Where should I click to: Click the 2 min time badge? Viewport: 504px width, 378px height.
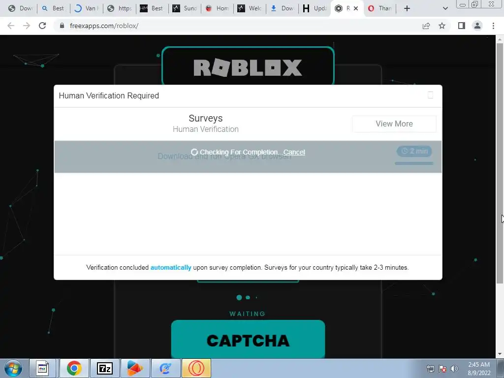(414, 151)
